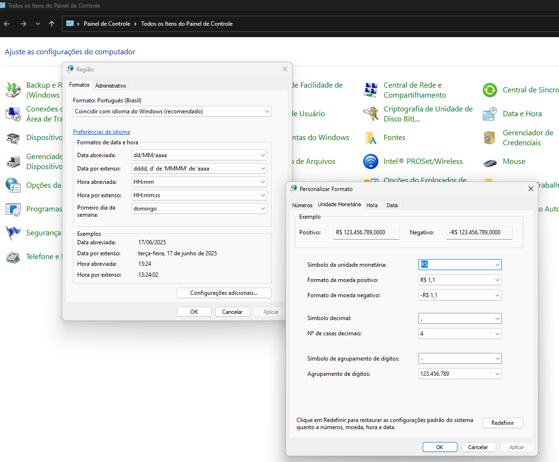
Task: Click the Central de Sincronização icon
Action: point(490,90)
